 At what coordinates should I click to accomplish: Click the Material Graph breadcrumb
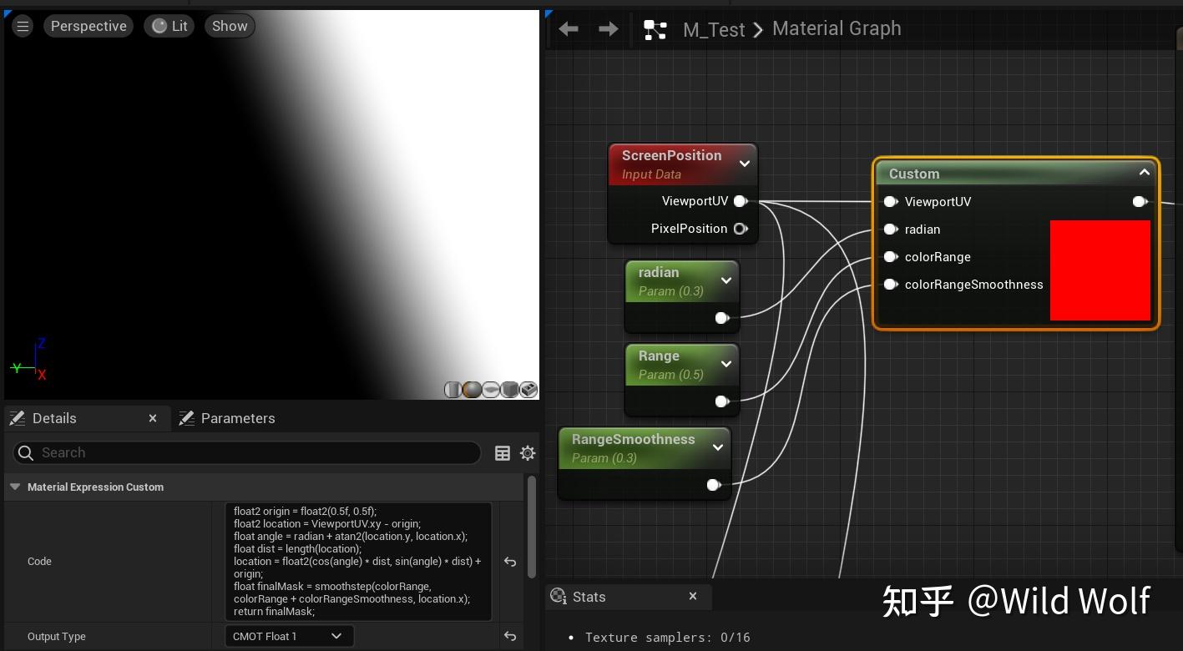click(837, 28)
